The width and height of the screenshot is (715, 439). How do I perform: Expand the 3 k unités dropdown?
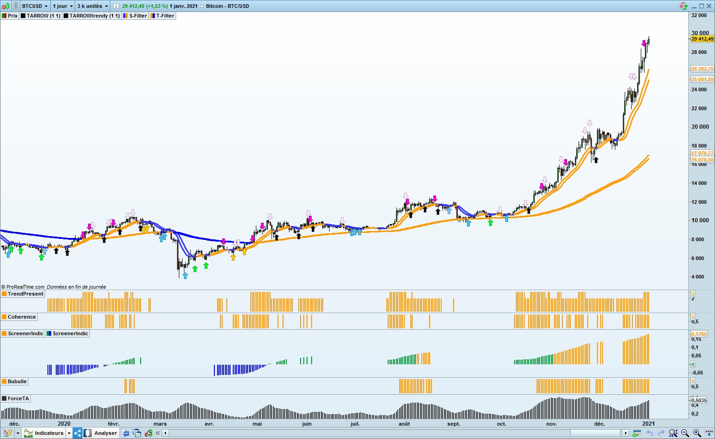pyautogui.click(x=92, y=6)
